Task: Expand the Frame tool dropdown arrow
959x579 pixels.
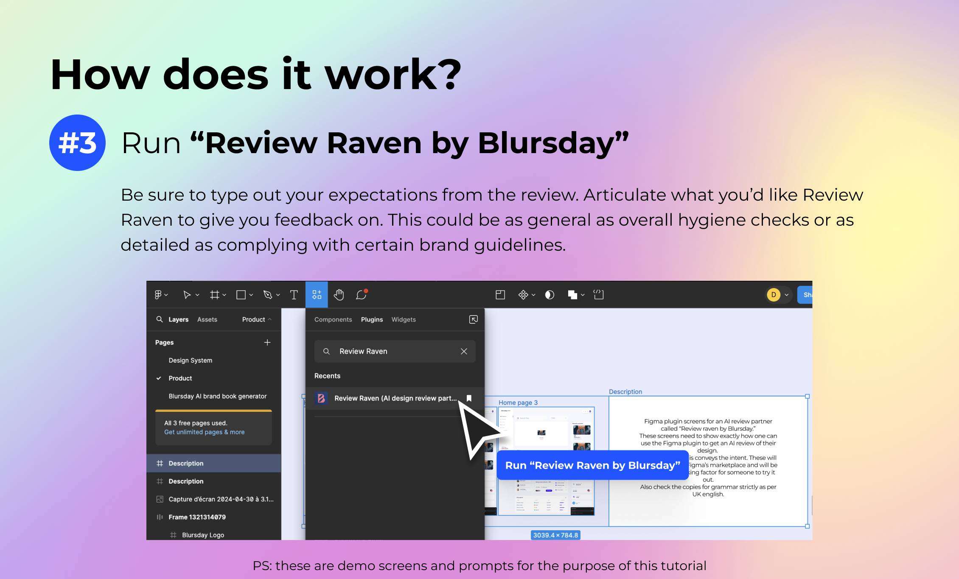Action: point(224,295)
